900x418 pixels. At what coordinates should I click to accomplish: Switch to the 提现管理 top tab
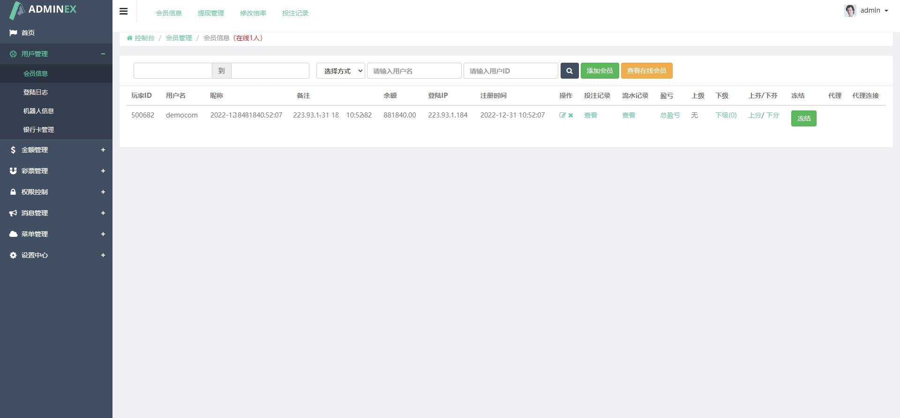pyautogui.click(x=211, y=13)
